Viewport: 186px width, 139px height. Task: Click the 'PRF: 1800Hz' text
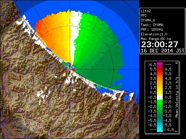click(152, 30)
